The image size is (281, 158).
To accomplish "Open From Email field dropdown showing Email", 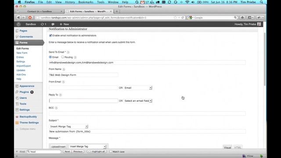I will 138,88.
